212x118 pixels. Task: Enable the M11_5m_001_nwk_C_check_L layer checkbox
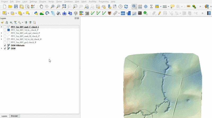[x=5, y=27]
